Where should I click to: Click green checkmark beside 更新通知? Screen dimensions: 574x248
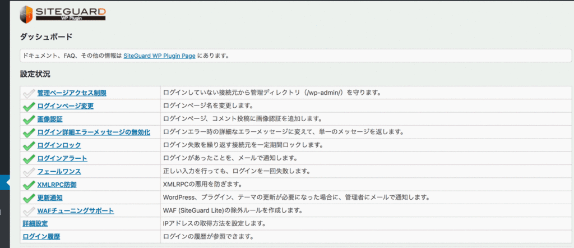29,198
